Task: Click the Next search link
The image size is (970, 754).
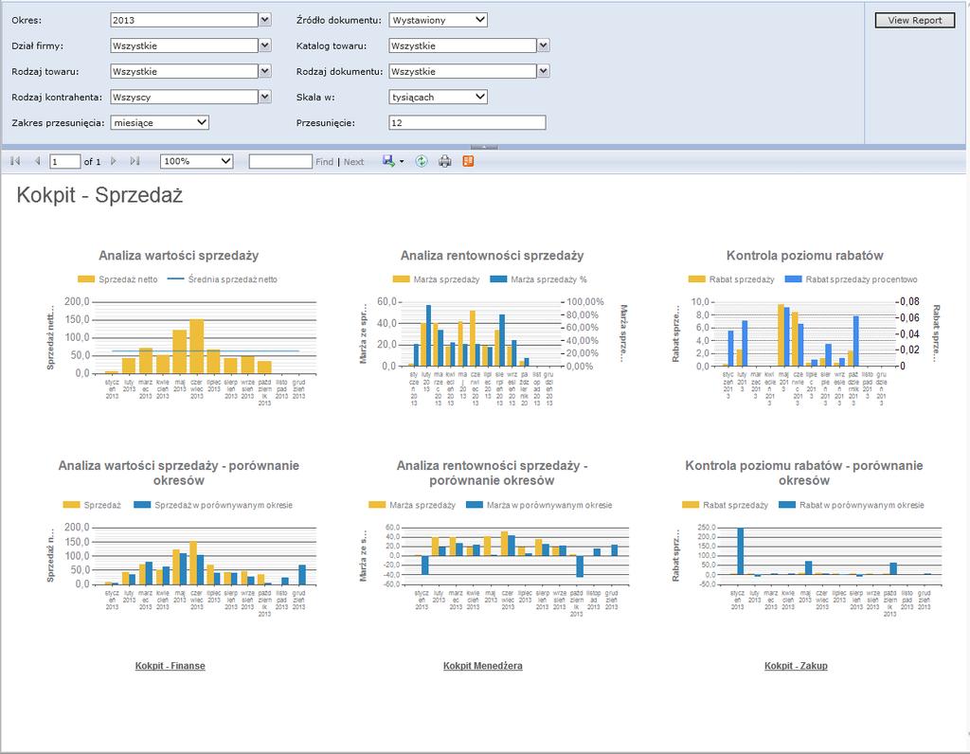Action: (x=354, y=162)
